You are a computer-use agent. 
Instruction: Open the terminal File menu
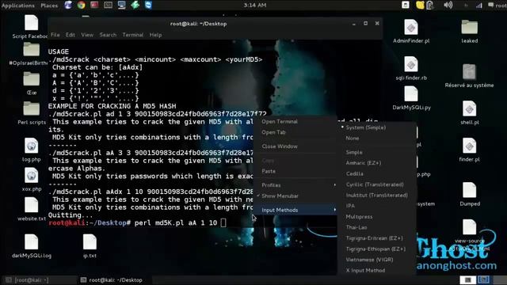coord(55,35)
